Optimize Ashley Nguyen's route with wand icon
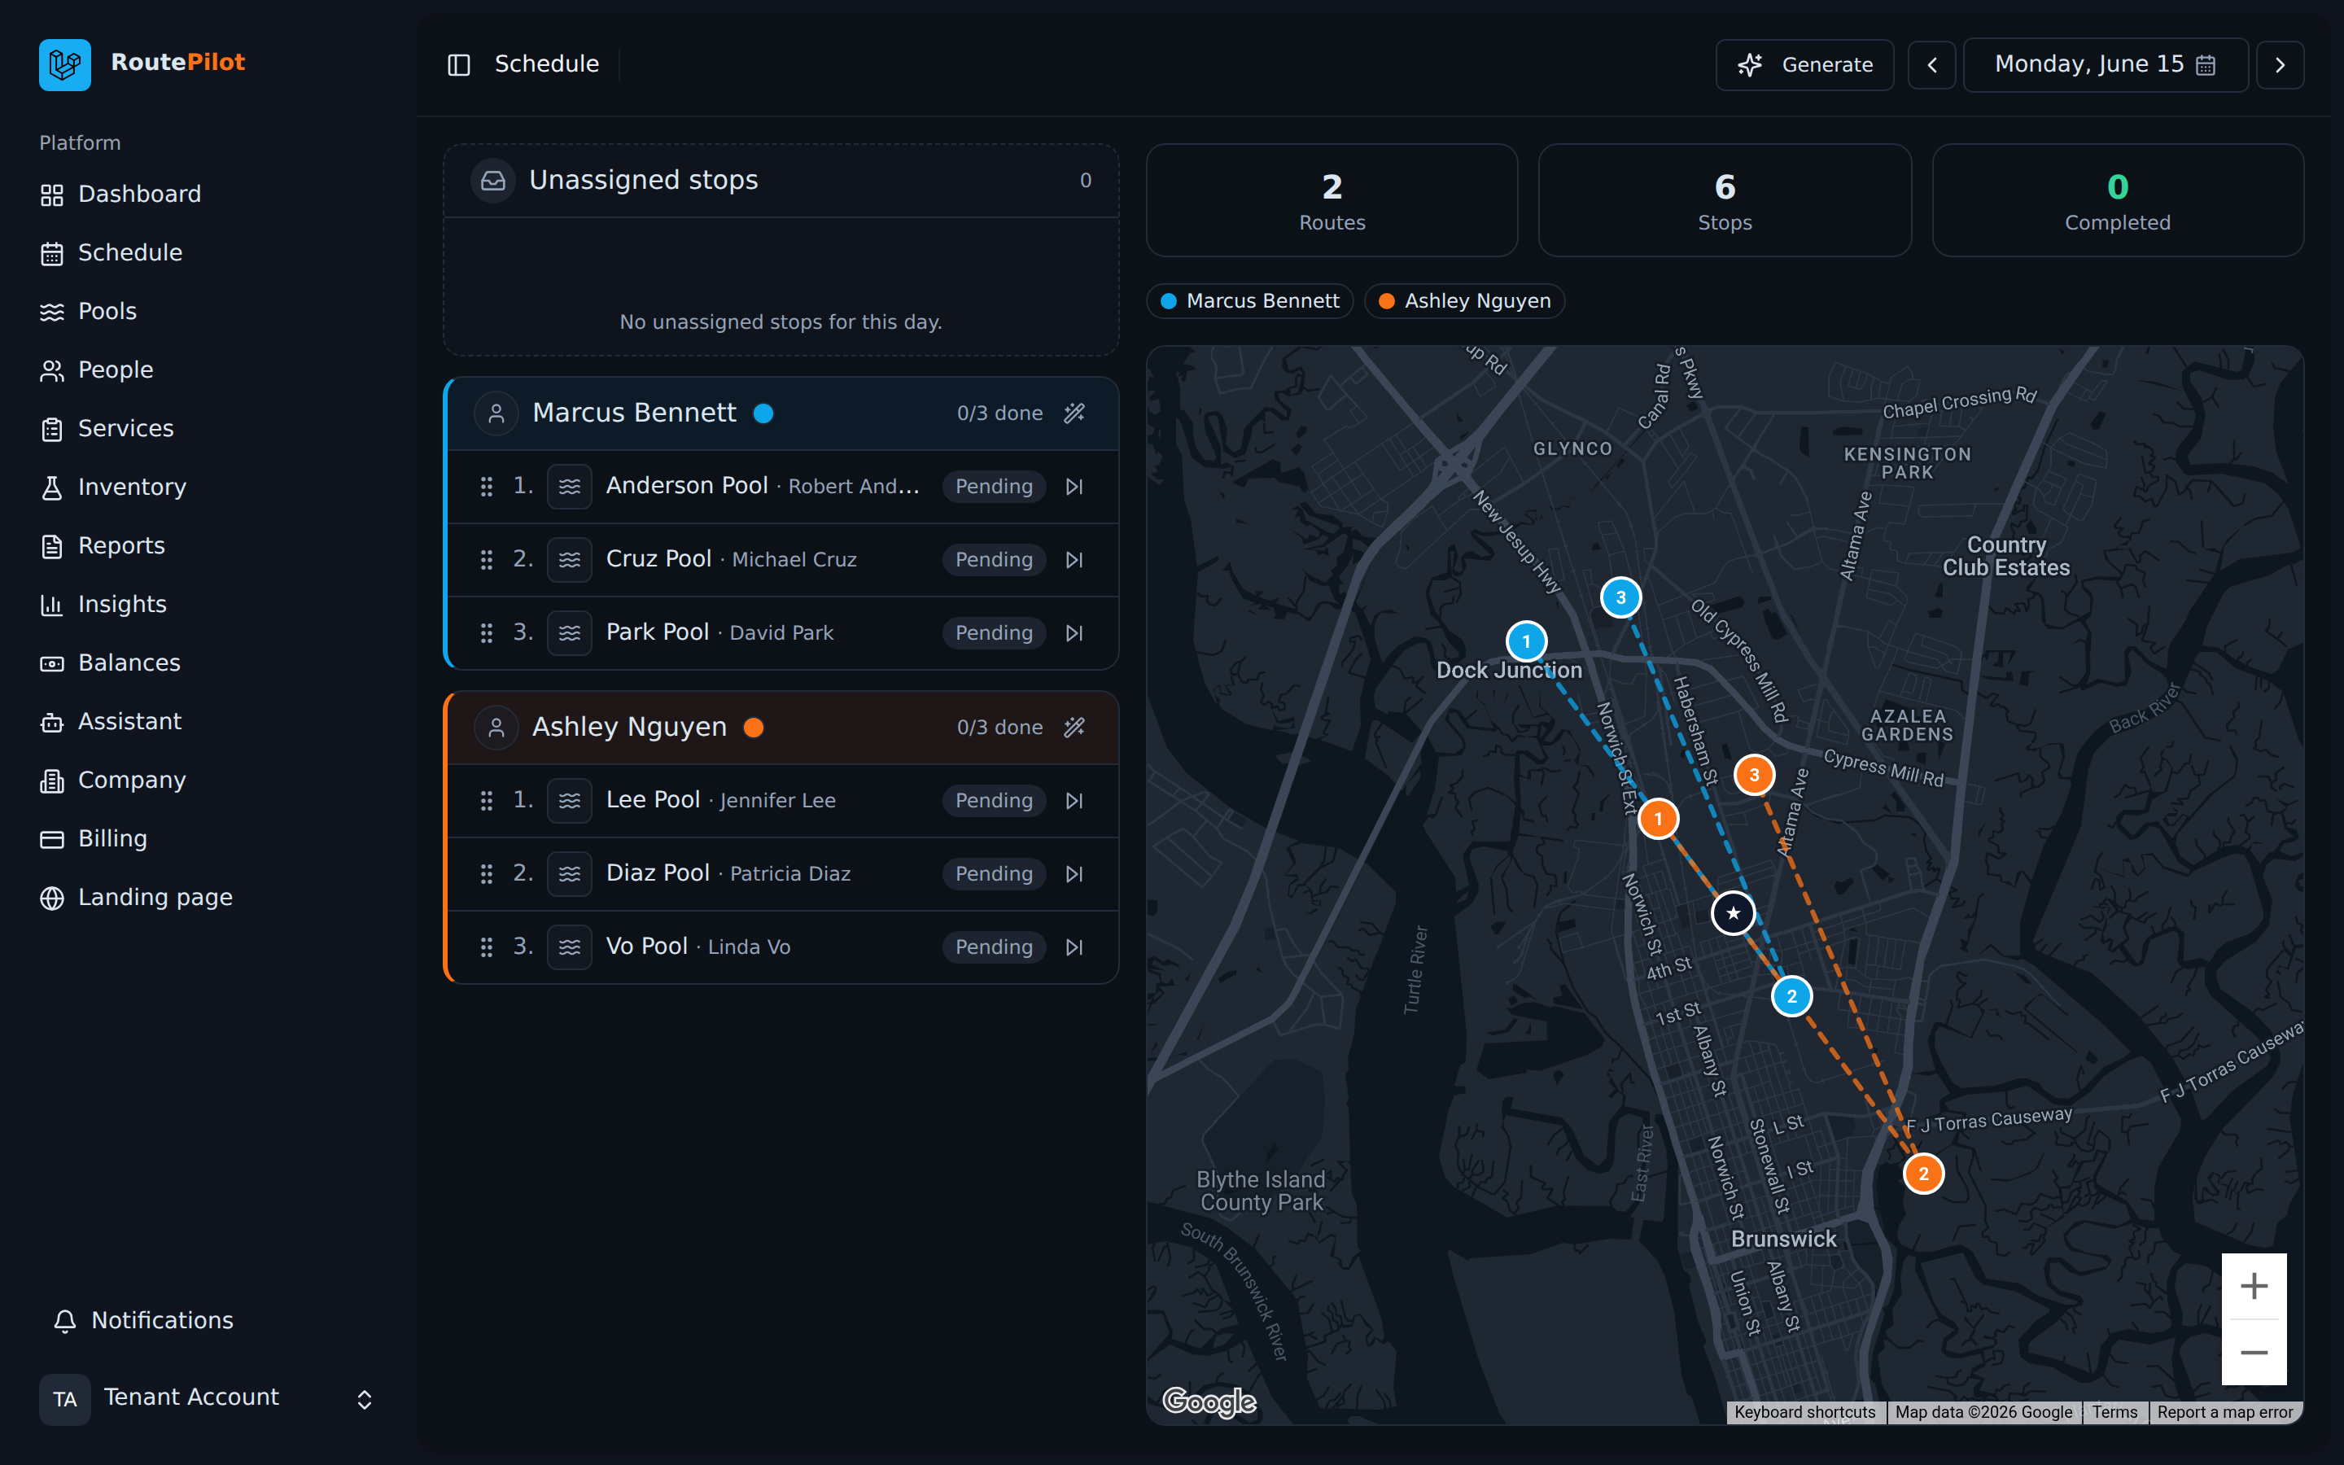Viewport: 2344px width, 1465px height. [x=1074, y=728]
